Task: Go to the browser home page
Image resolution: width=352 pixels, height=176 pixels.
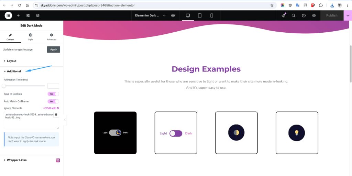Action: point(27,5)
